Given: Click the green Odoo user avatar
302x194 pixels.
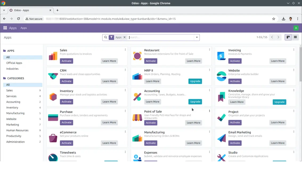Looking at the screenshot, I should pos(296,28).
